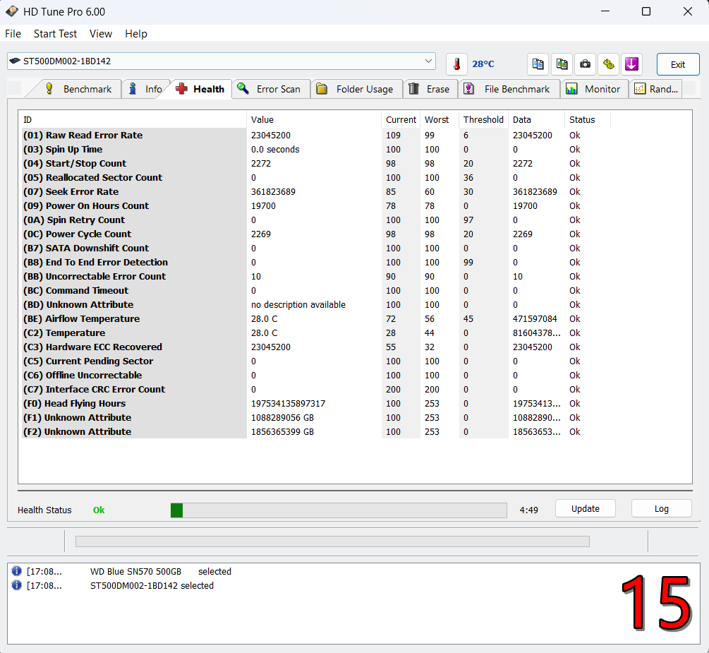The height and width of the screenshot is (653, 709).
Task: Click the copy screenshot to clipboard icon
Action: (562, 64)
